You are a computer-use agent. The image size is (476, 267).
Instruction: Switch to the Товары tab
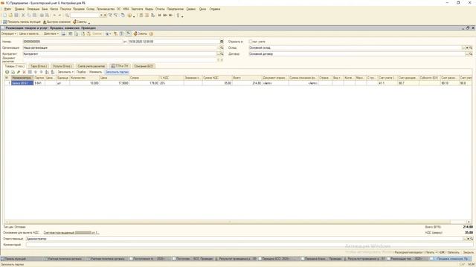pyautogui.click(x=15, y=66)
